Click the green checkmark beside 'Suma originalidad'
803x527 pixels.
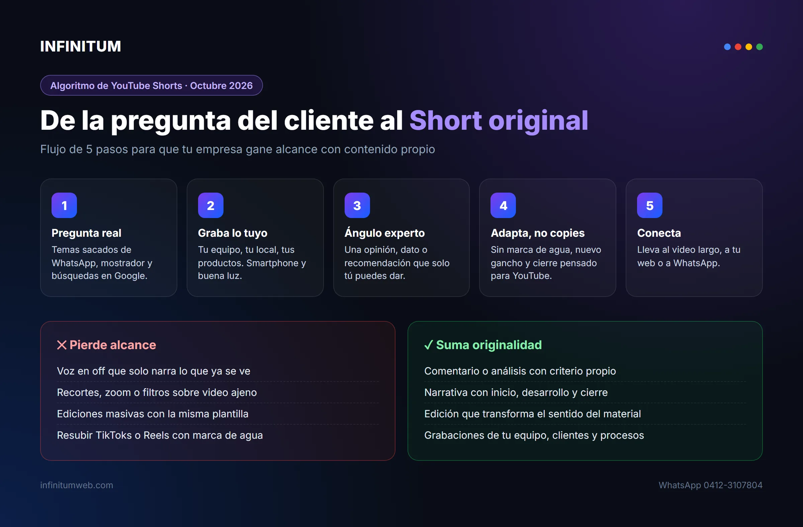pyautogui.click(x=429, y=345)
